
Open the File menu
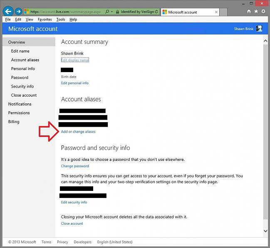[8, 20]
